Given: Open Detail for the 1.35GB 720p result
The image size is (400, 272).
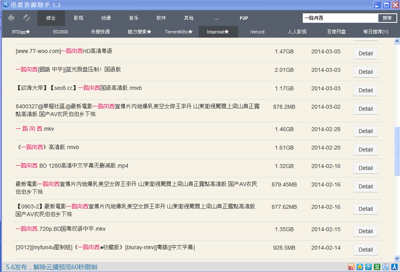Looking at the screenshot, I should coord(366,231).
